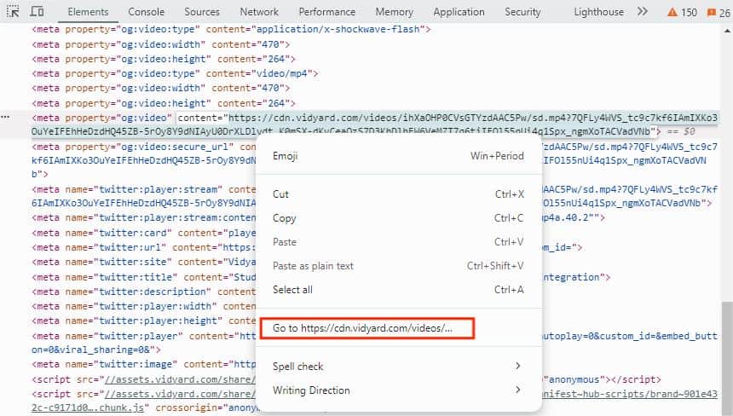733x416 pixels.
Task: Switch to the Performance tab
Action: pos(326,12)
